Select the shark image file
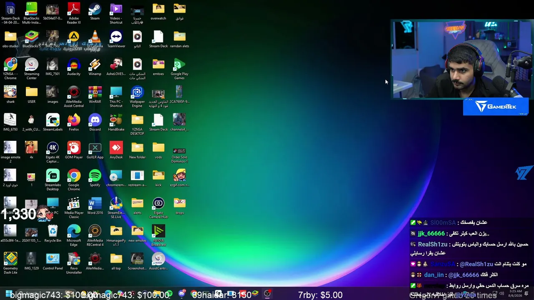This screenshot has height=300, width=534. click(10, 95)
